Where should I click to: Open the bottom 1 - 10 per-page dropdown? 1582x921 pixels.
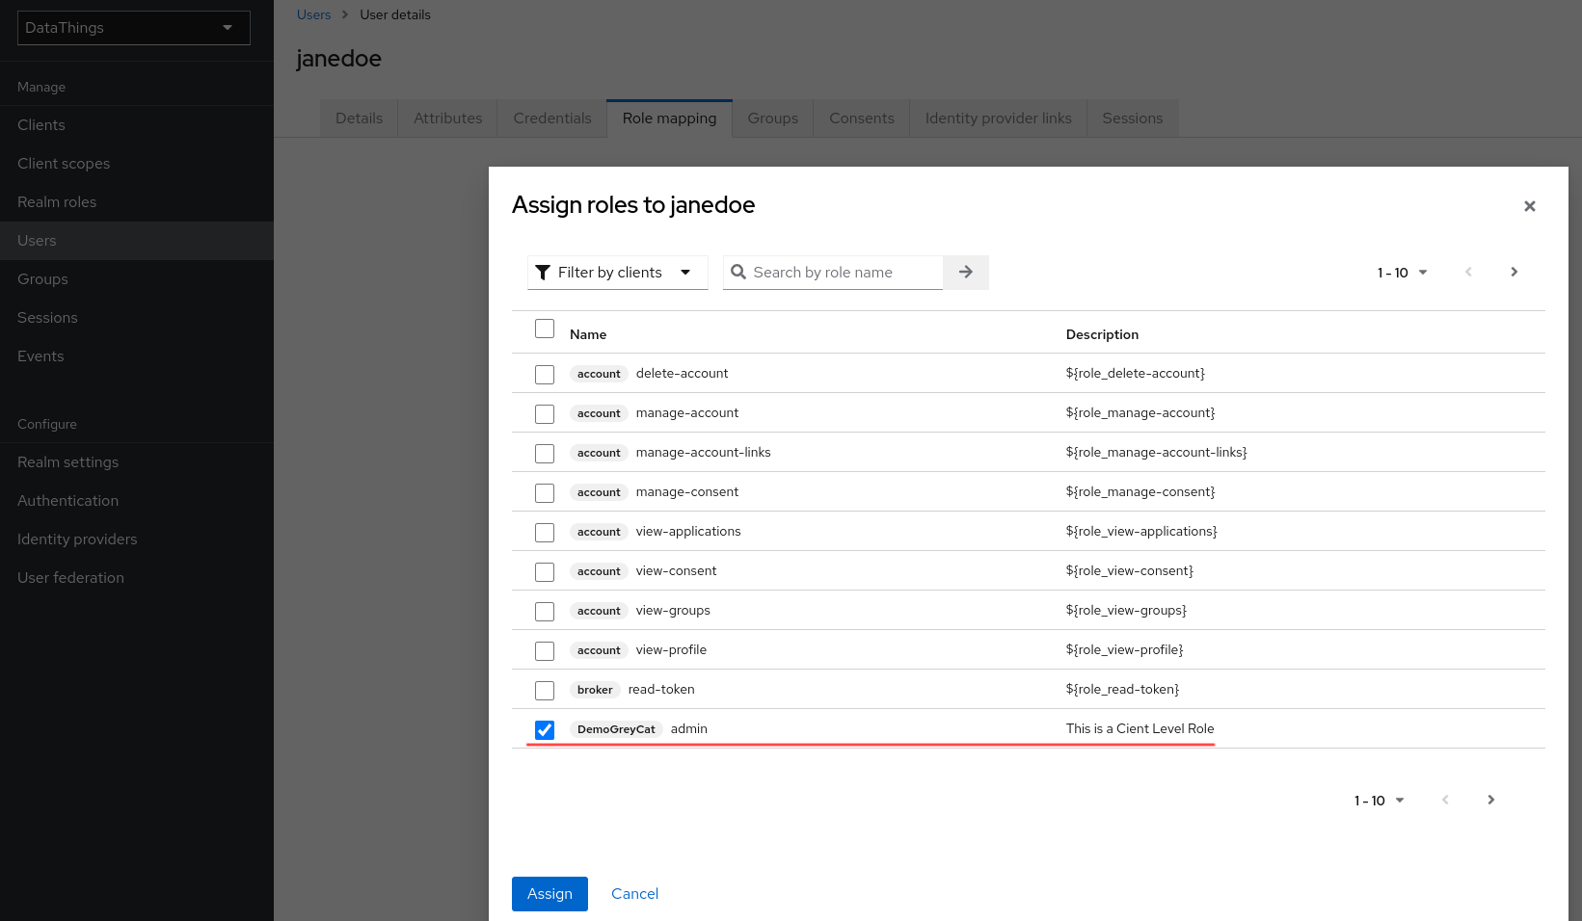tap(1379, 801)
